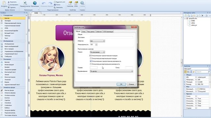Toggle Относительная вертикальная размерность checkbox
Image resolution: width=211 pixels, height=118 pixels.
coord(91,64)
